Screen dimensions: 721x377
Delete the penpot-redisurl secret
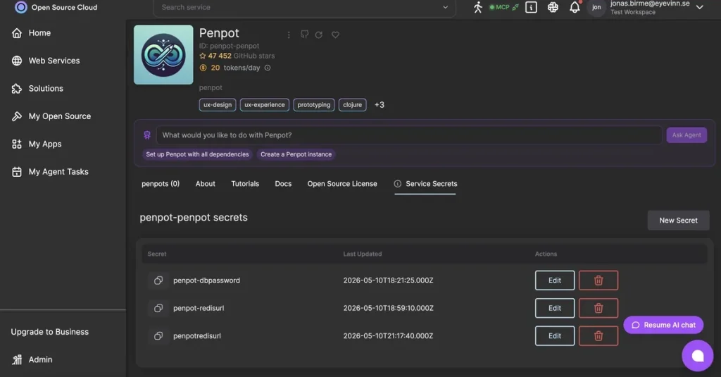598,309
